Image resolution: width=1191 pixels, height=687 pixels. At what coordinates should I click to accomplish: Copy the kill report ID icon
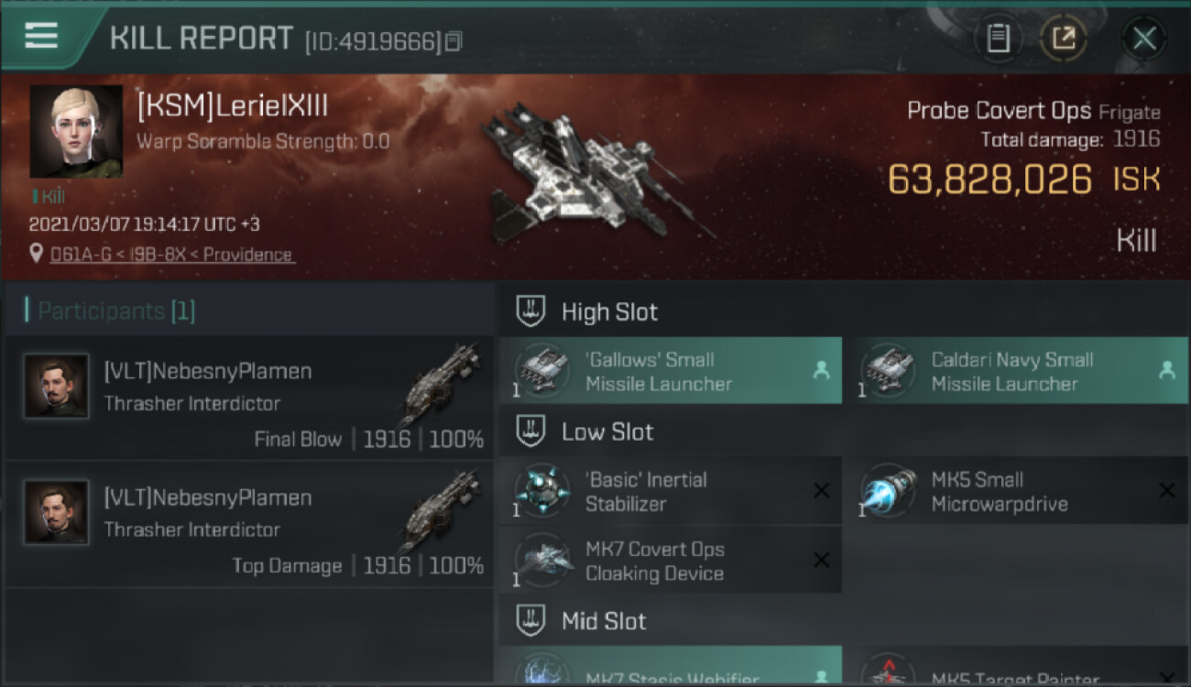pyautogui.click(x=454, y=41)
